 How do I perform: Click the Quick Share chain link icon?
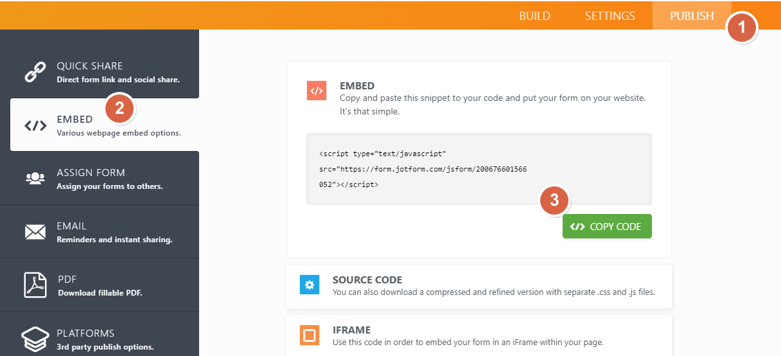click(35, 71)
